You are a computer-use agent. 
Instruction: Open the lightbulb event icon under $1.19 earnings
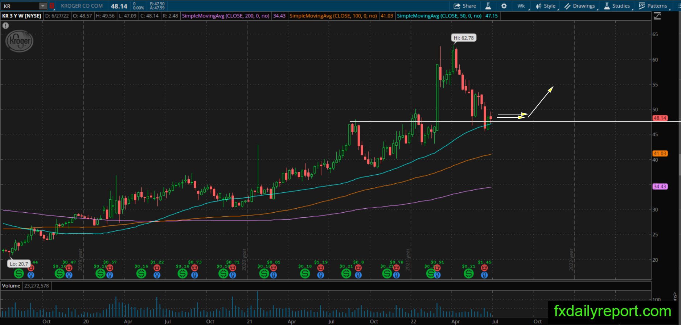[320, 275]
